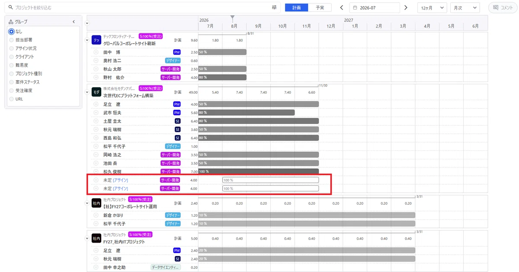Click データサイエンティ… role badge
The width and height of the screenshot is (519, 272).
point(166,268)
